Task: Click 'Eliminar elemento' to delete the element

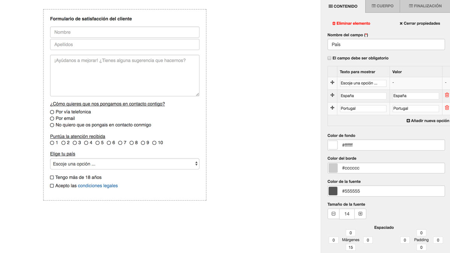Action: click(351, 23)
